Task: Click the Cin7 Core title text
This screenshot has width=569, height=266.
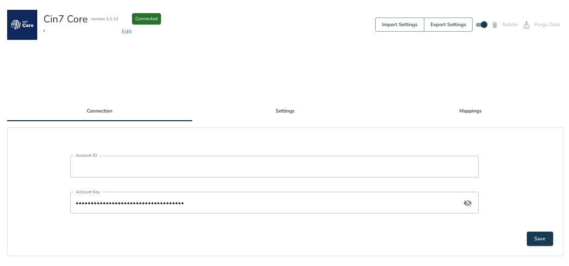Action: pyautogui.click(x=65, y=19)
